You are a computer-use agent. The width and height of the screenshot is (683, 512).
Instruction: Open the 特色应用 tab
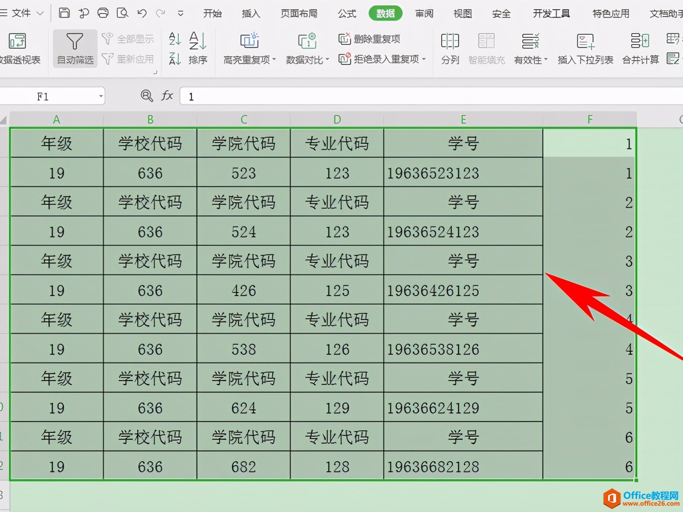pos(611,14)
